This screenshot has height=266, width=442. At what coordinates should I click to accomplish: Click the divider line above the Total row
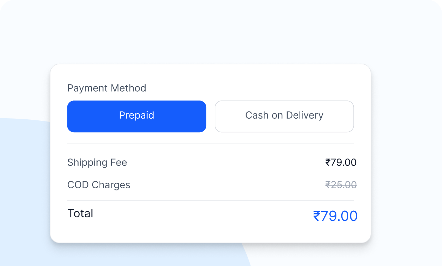point(210,201)
